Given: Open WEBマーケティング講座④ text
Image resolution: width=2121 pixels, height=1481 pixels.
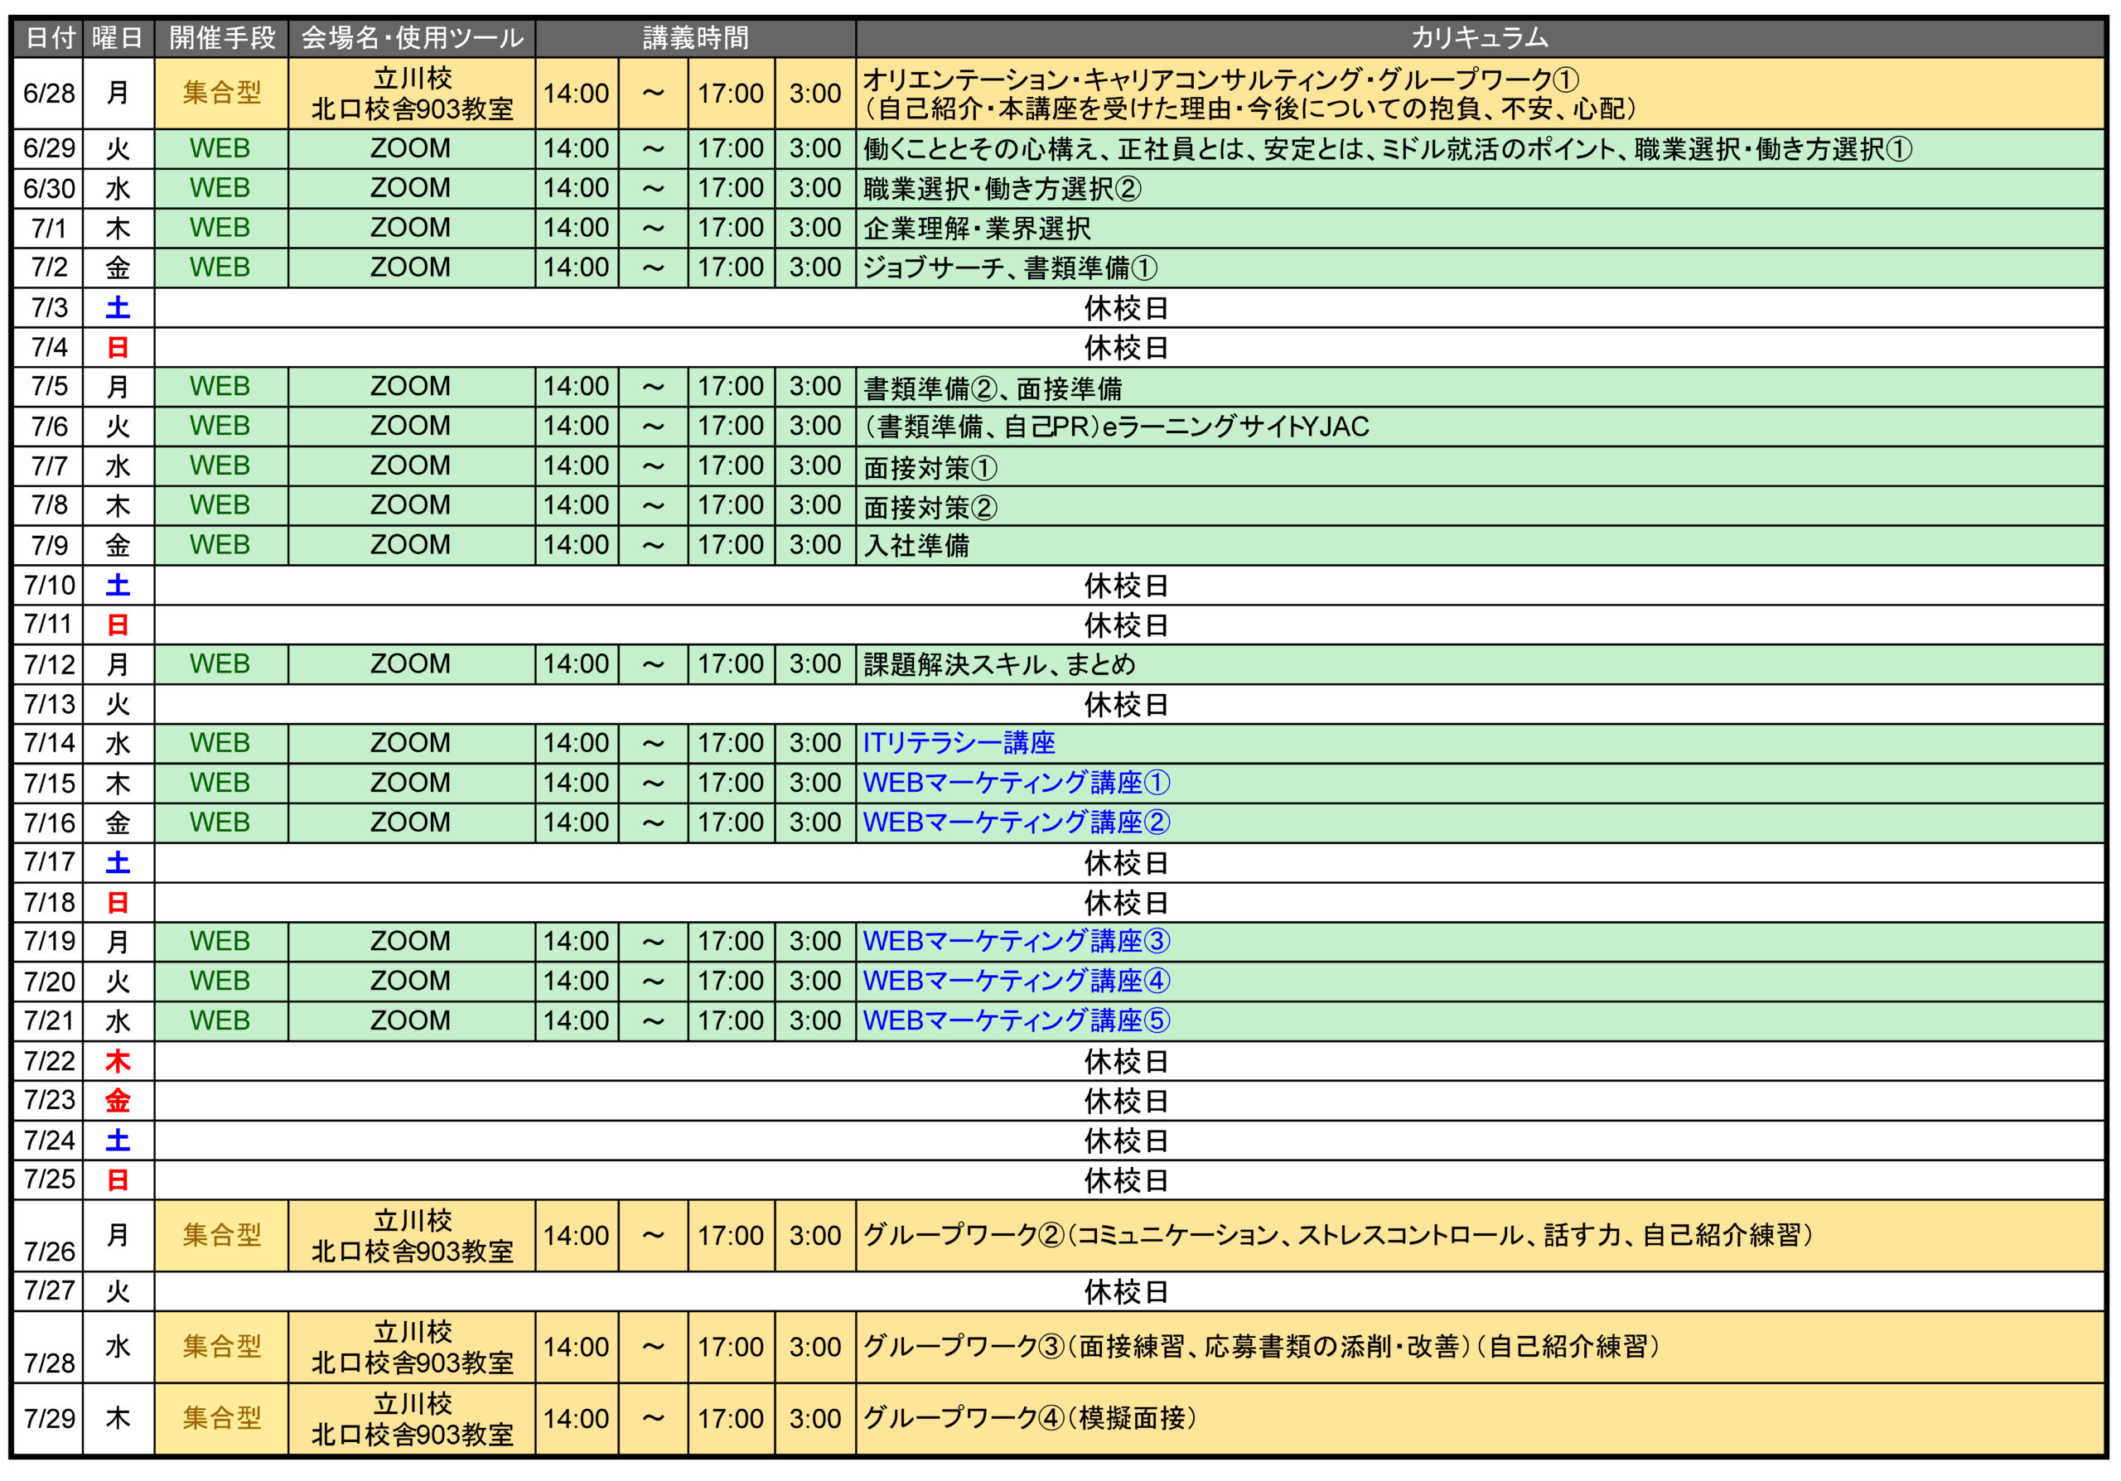Looking at the screenshot, I should (x=1016, y=982).
